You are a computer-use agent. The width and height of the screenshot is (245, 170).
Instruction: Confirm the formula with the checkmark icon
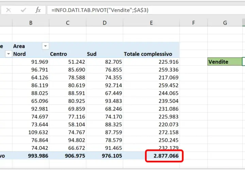23,10
